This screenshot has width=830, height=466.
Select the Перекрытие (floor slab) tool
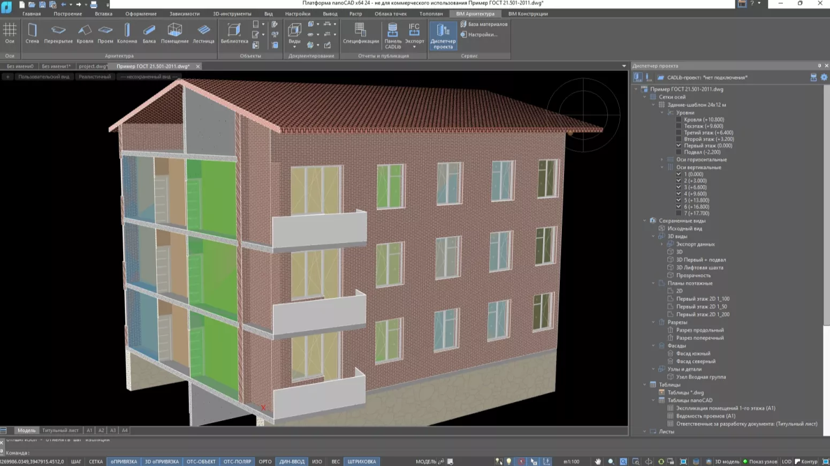[x=58, y=33]
